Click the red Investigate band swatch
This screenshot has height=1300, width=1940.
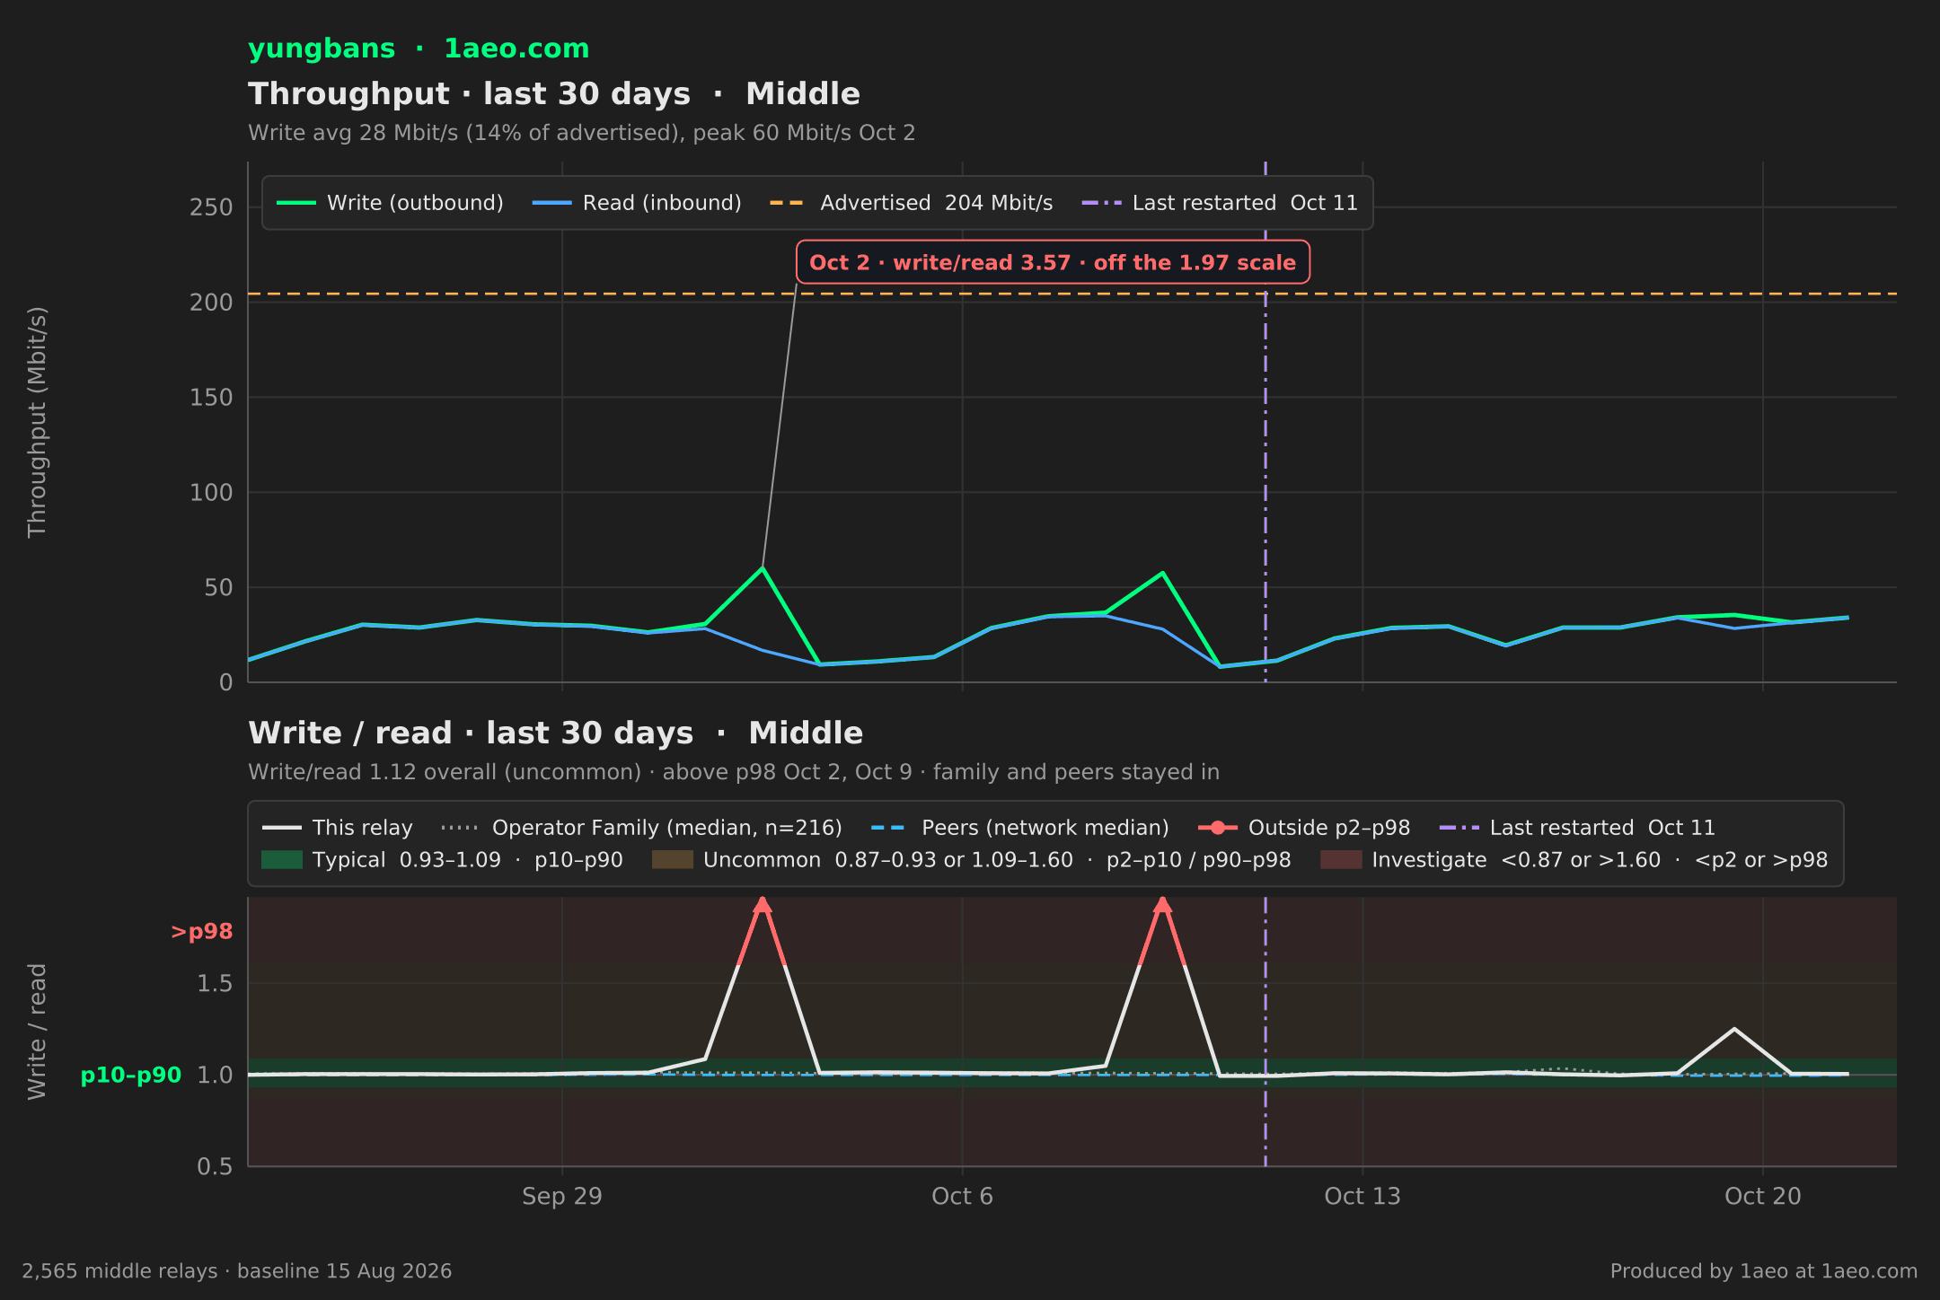1341,860
